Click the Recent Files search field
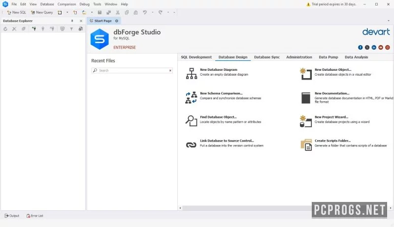394x227 pixels. 132,70
